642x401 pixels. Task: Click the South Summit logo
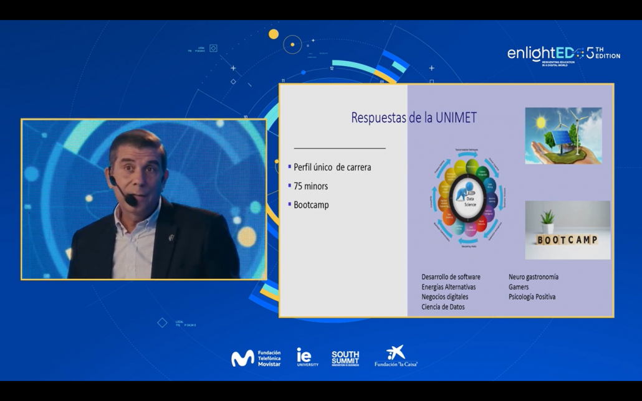[x=345, y=359]
